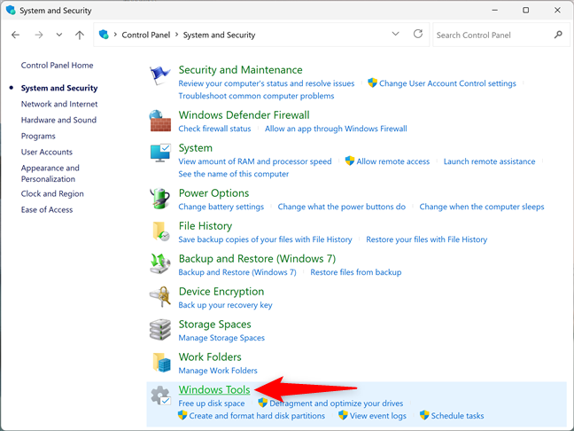Open Clock and Region in sidebar
The image size is (574, 431).
coord(52,194)
